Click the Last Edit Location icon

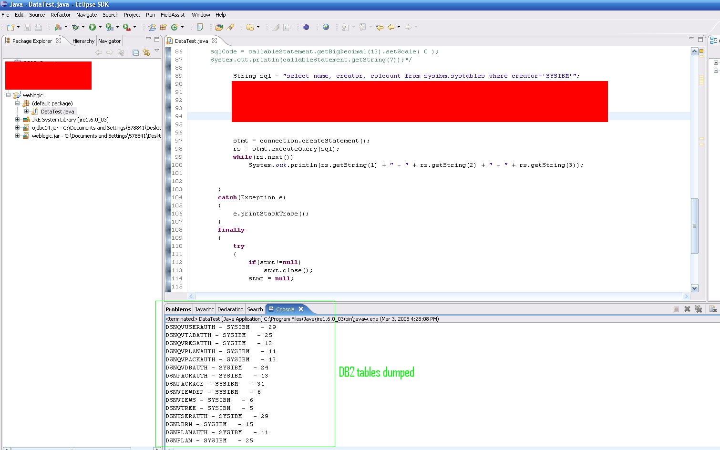380,27
